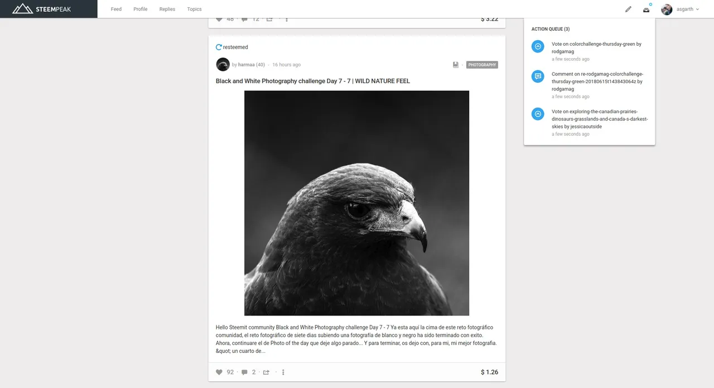
Task: Open comments on post with 2 replies
Action: point(244,372)
